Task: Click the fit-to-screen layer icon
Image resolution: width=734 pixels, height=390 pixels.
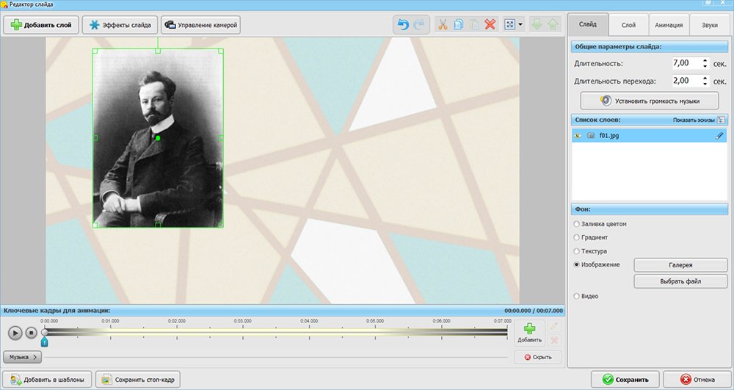Action: pos(511,25)
